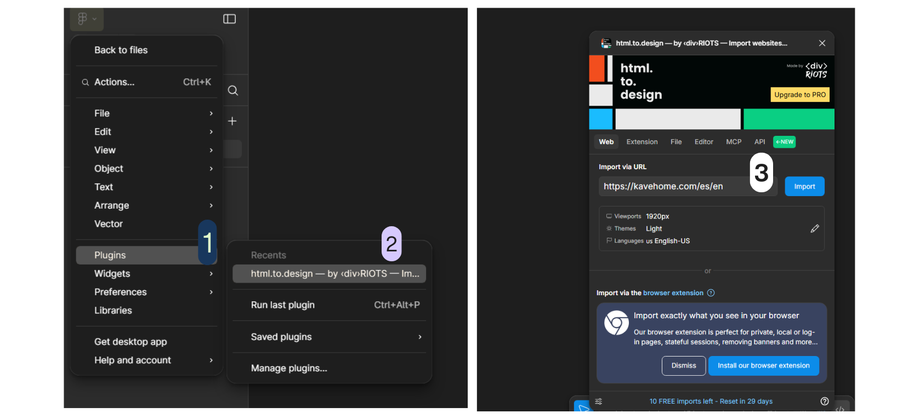Viewport: 914px width, 419px height.
Task: Switch to the File tab
Action: (x=676, y=142)
